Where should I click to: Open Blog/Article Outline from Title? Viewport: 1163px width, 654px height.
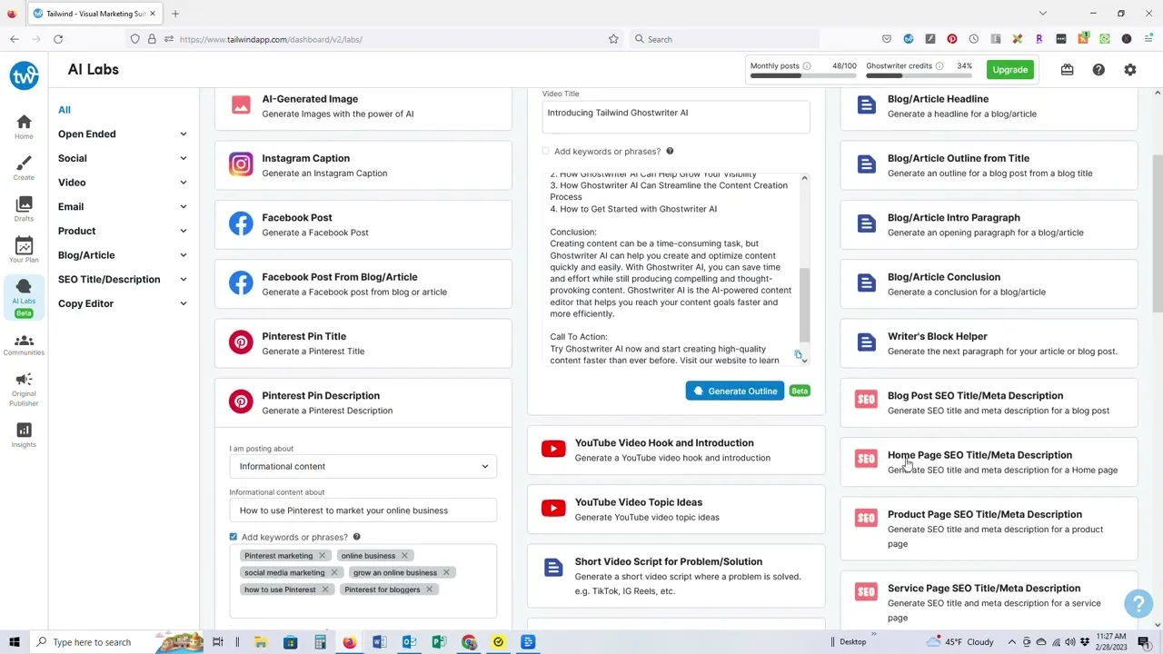tap(989, 165)
